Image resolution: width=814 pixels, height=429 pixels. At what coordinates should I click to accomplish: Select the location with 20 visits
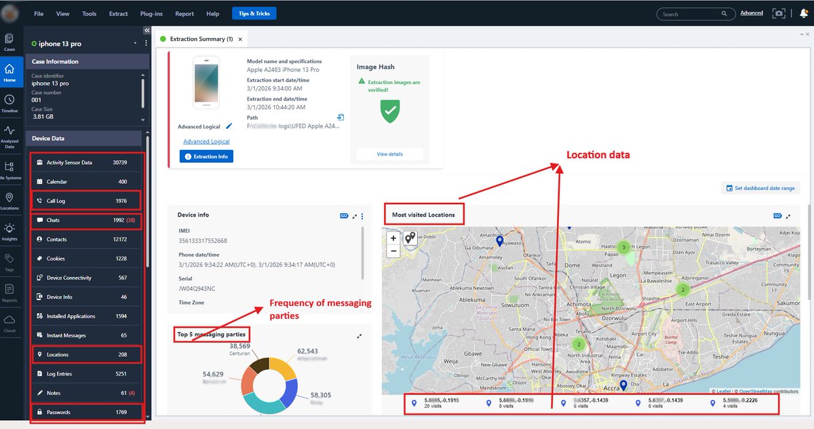[435, 403]
